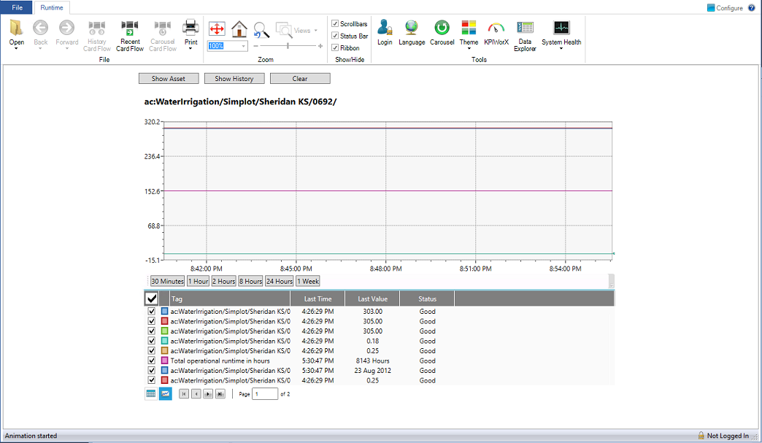Open the File tab
This screenshot has width=762, height=443.
pyautogui.click(x=17, y=8)
